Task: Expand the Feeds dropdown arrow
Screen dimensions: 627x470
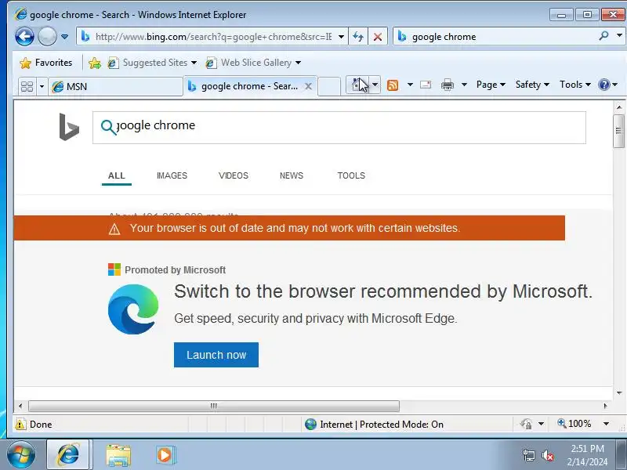Action: click(410, 85)
